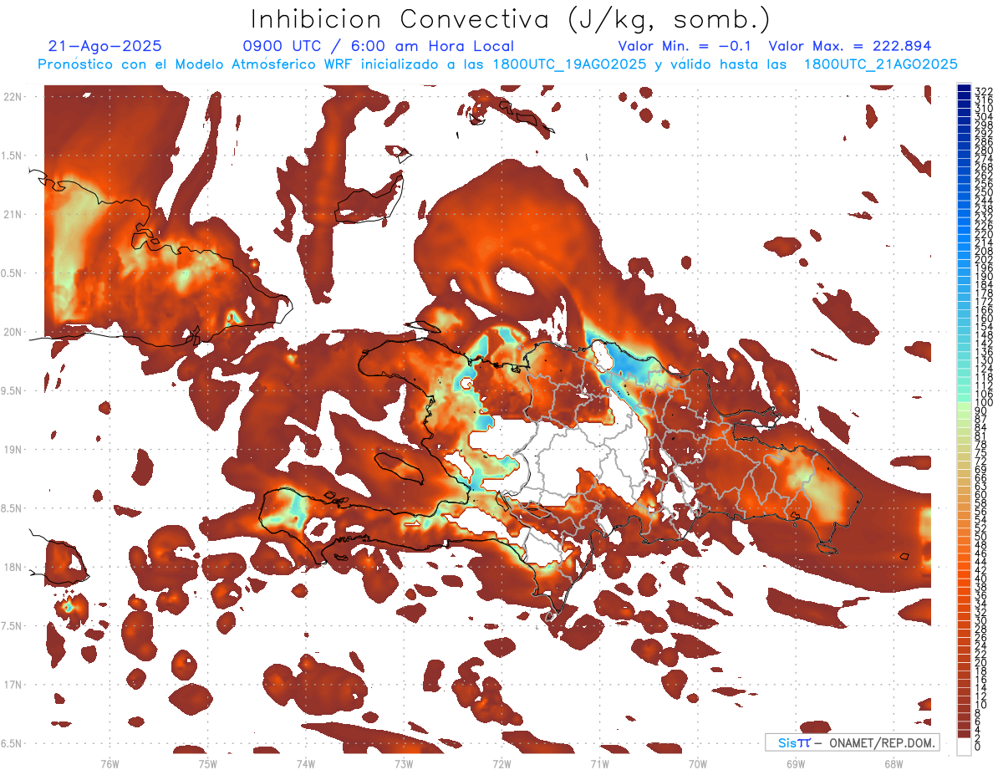Click the 'Valor Max. = 222.894' readout
1003x775 pixels.
click(x=850, y=46)
